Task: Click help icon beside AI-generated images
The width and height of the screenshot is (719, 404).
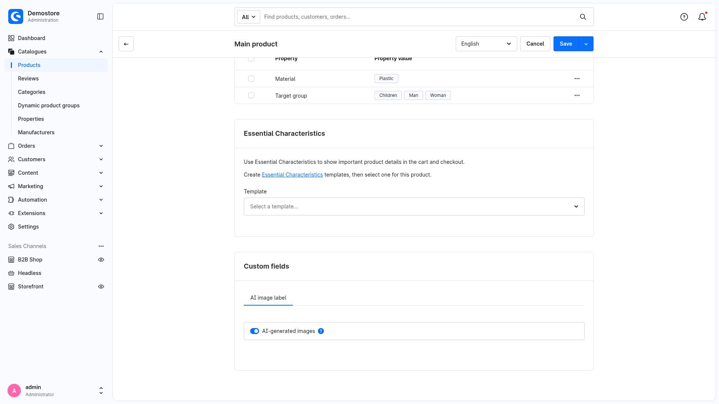Action: click(321, 331)
